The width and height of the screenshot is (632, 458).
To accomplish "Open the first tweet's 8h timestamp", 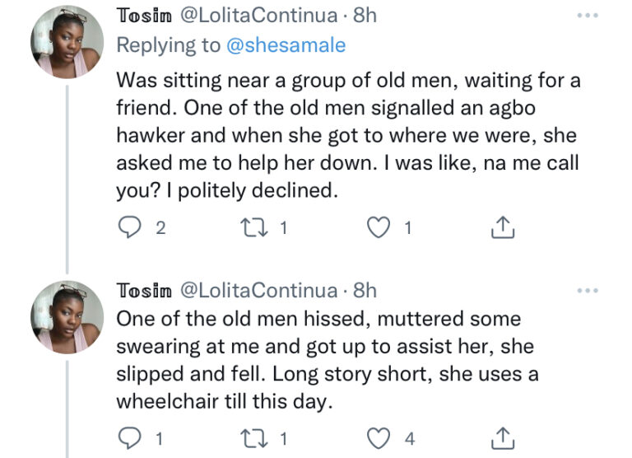I will tap(364, 16).
